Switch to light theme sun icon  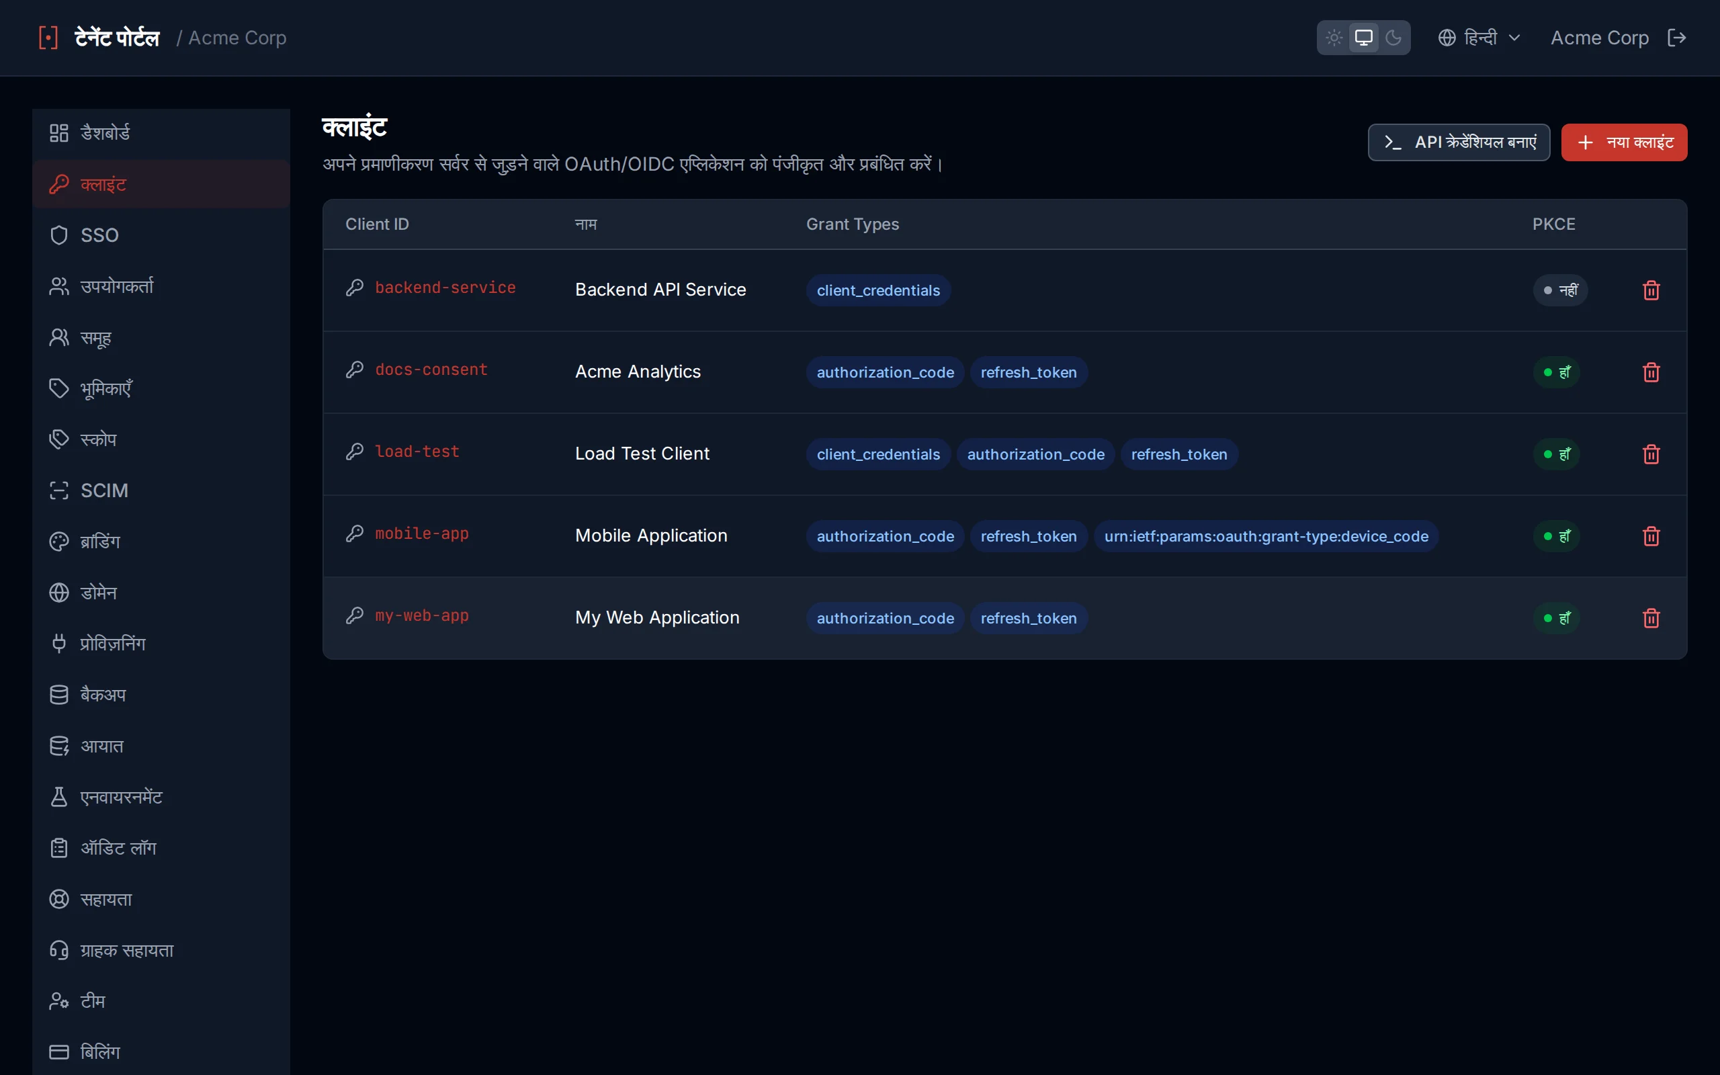pos(1334,38)
